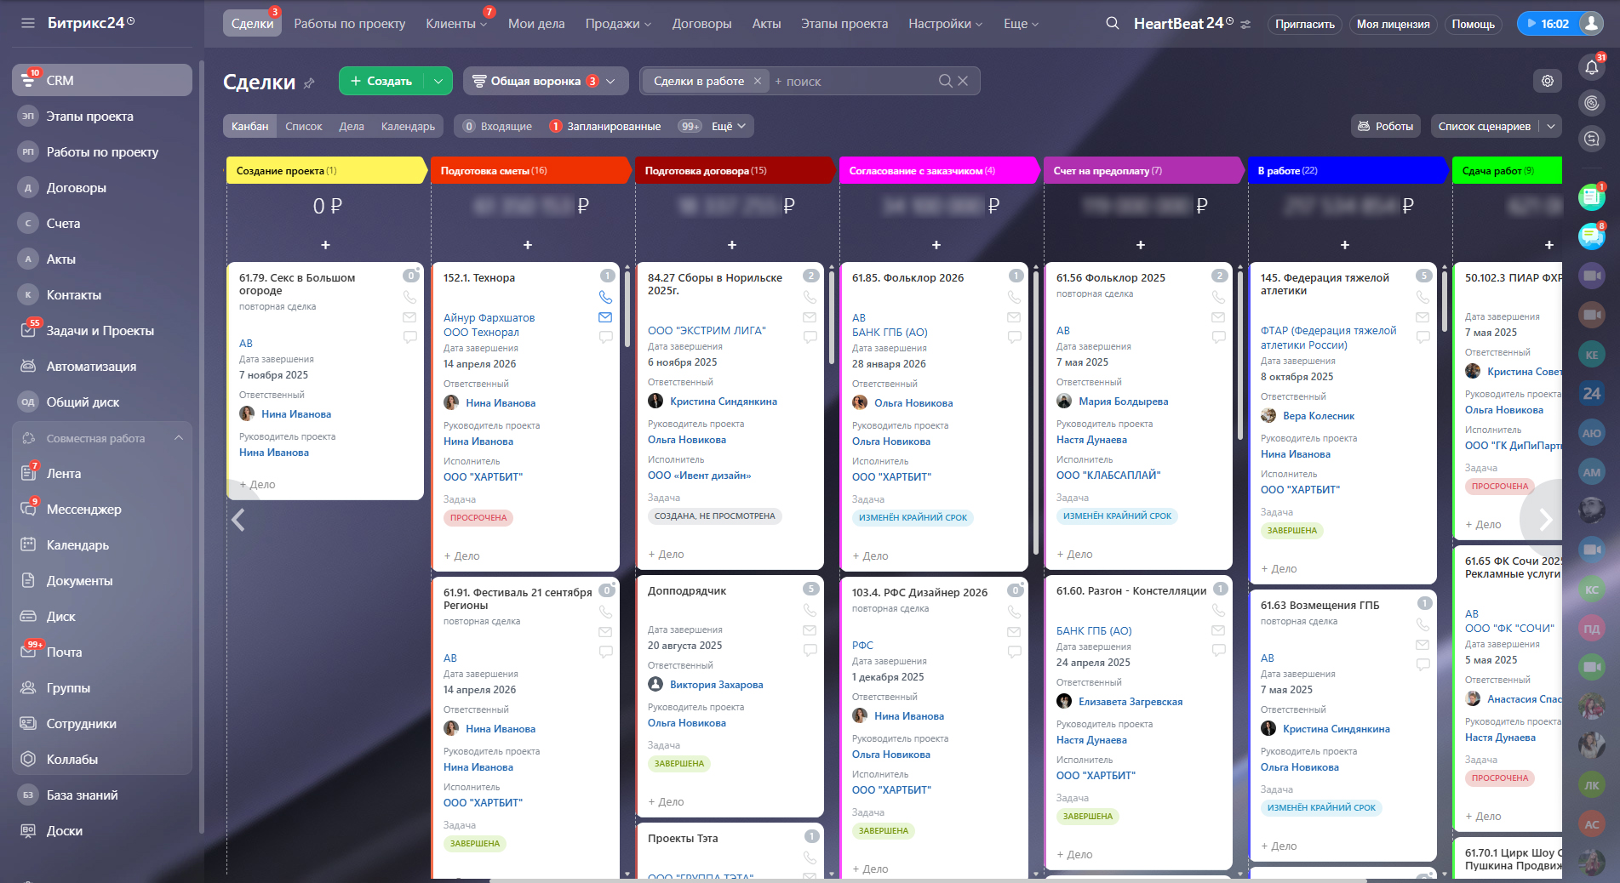Screen dimensions: 1620x883
Task: Open the 84.27 Сборы в Норильске deal
Action: [715, 284]
